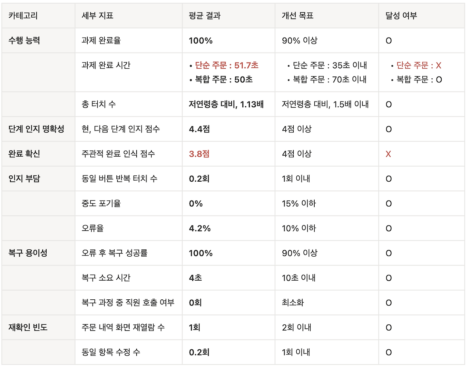Click the 저연령층 대비, 1.13배 result cell
470x367 pixels.
tap(228, 104)
